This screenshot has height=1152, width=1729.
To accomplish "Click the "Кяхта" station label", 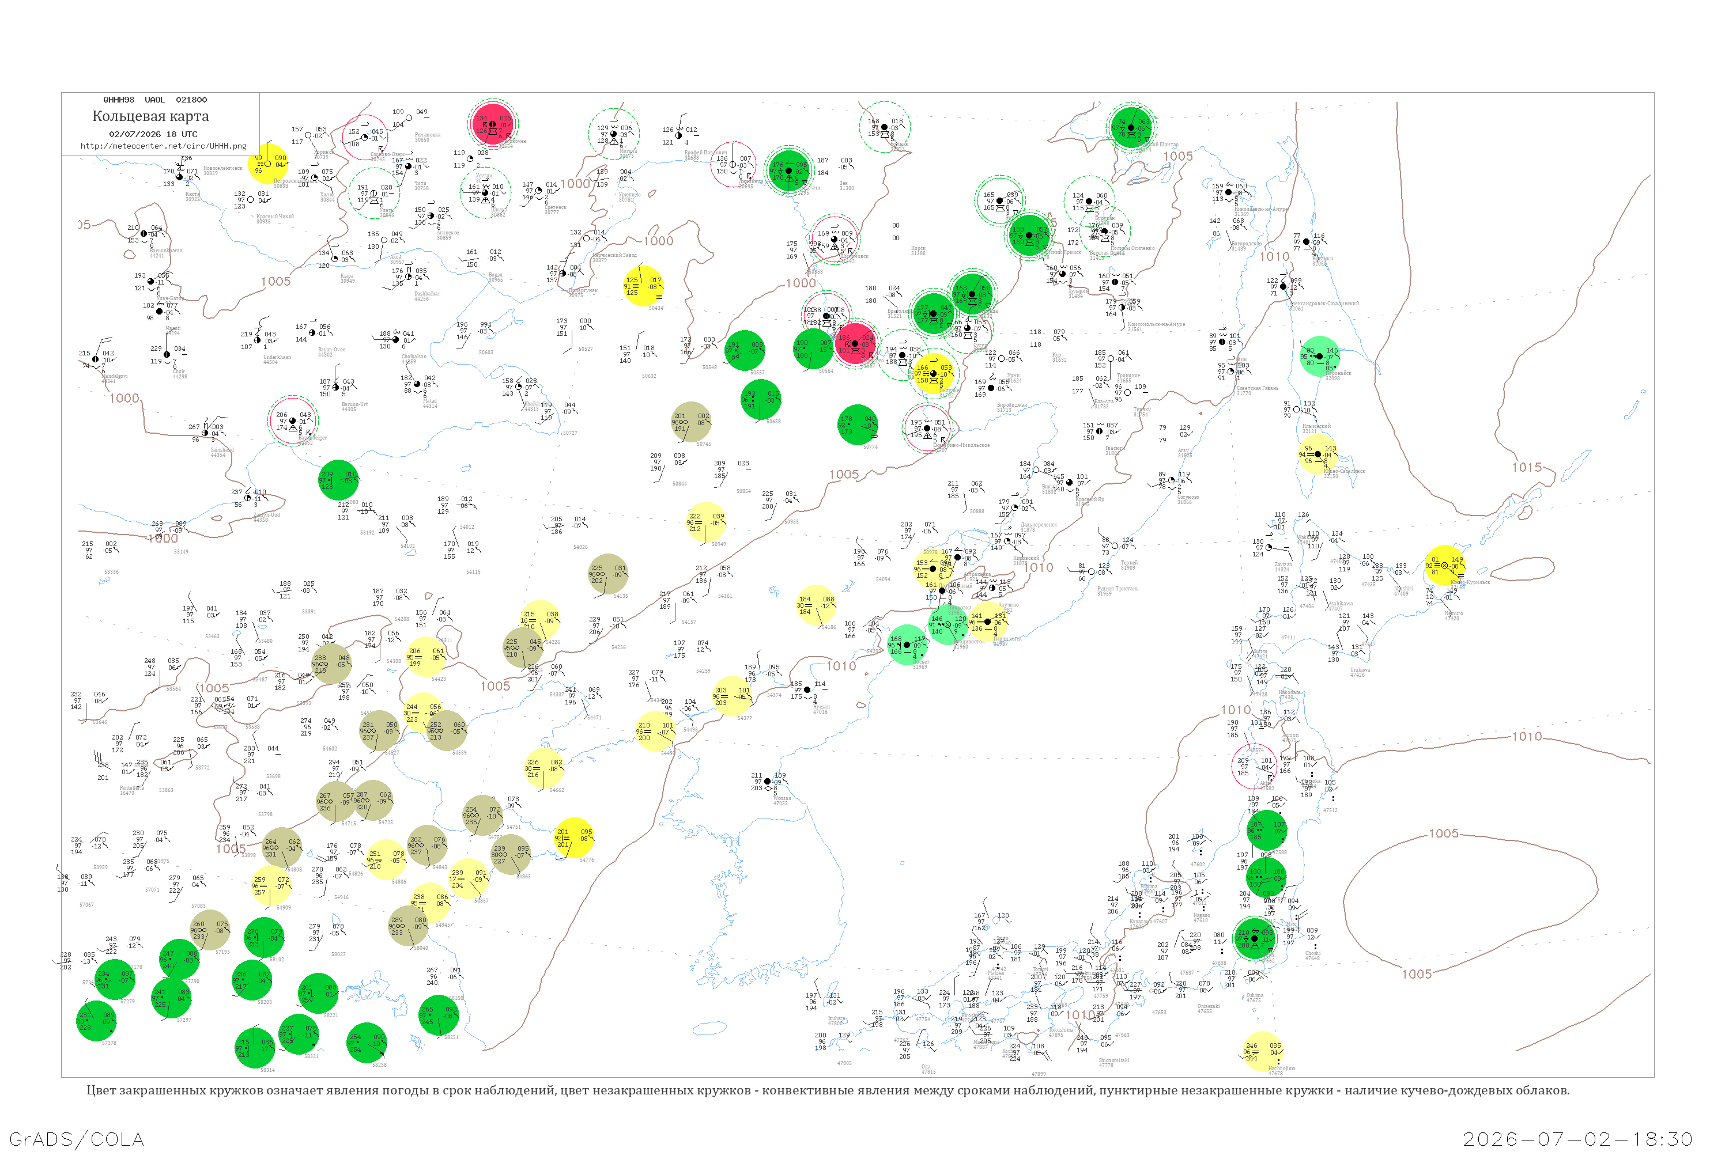I will pyautogui.click(x=192, y=194).
